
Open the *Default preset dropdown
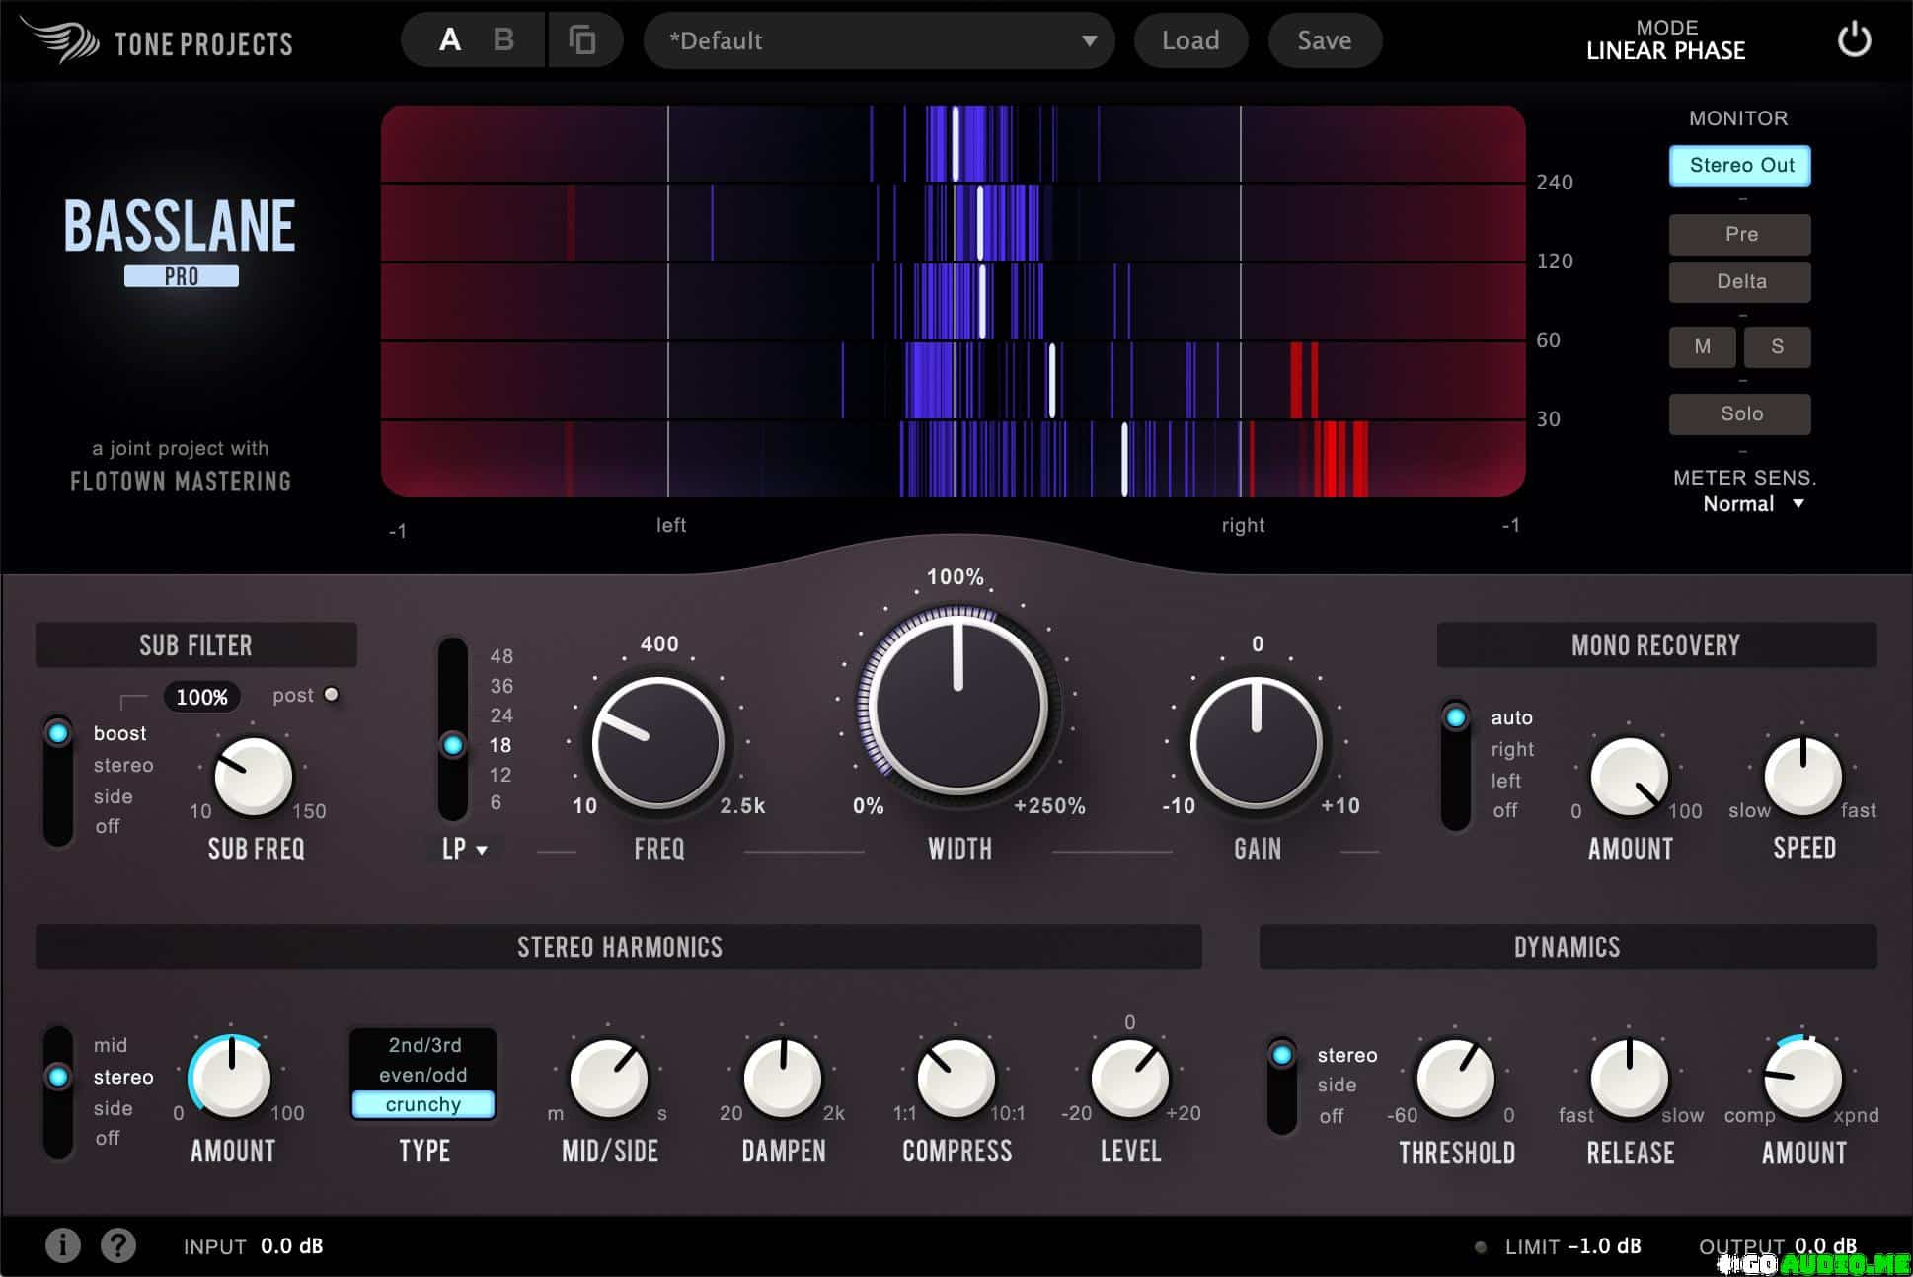[879, 40]
